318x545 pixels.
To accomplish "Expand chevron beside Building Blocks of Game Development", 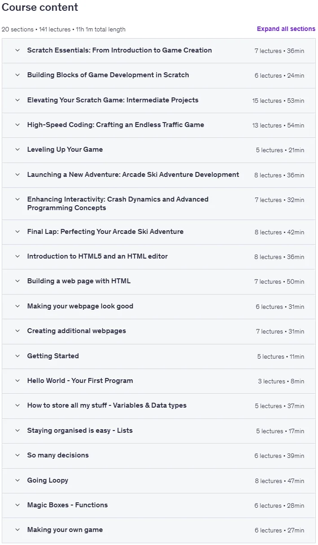I will [17, 75].
